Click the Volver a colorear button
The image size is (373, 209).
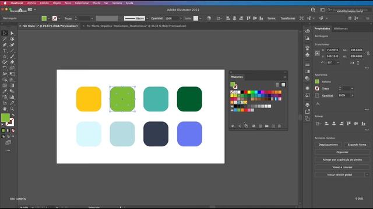(x=342, y=167)
